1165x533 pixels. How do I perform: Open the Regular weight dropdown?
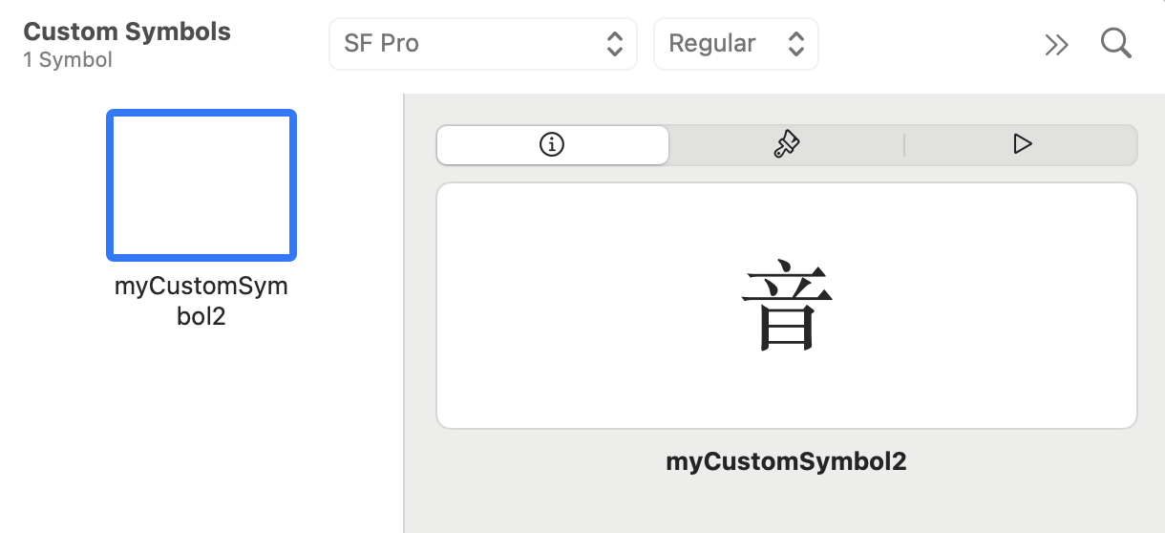pyautogui.click(x=735, y=44)
